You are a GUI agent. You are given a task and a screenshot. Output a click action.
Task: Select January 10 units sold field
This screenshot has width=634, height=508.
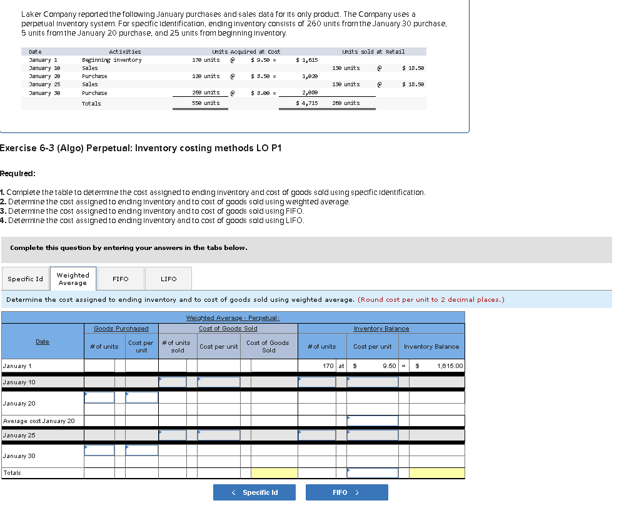coord(173,382)
